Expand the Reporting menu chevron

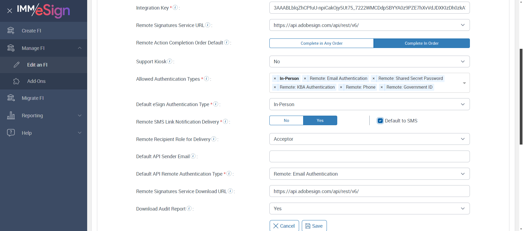click(80, 115)
